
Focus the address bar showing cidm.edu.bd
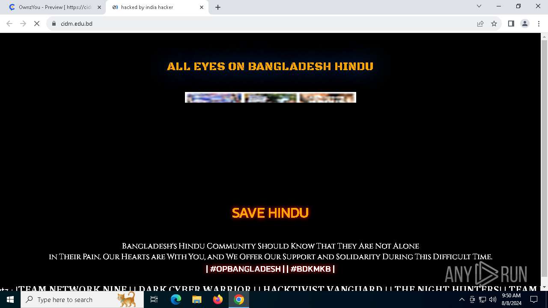tap(261, 24)
